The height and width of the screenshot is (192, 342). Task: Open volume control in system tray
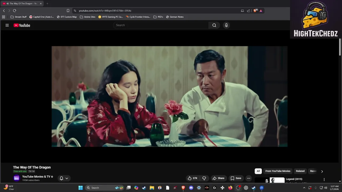(326, 188)
